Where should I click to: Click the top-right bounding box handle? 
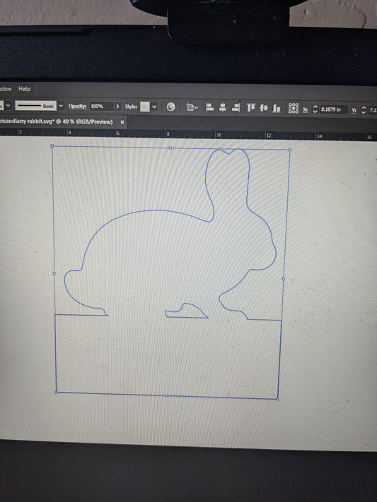pyautogui.click(x=290, y=150)
